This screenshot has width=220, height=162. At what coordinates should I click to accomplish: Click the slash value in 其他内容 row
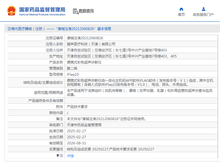coord(68,113)
